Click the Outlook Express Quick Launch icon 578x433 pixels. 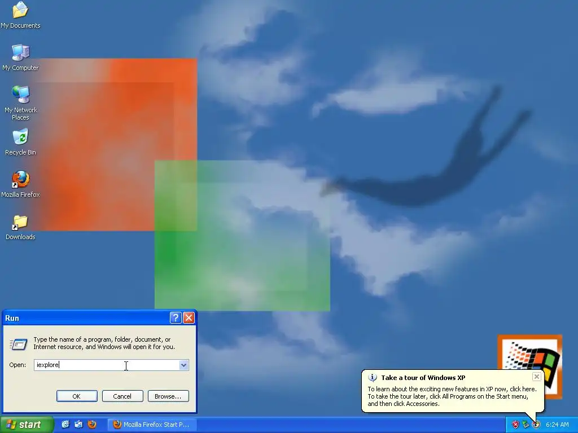78,425
